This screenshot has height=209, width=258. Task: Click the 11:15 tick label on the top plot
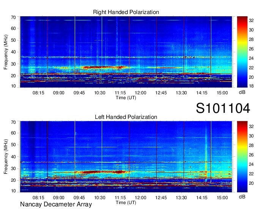(x=120, y=93)
